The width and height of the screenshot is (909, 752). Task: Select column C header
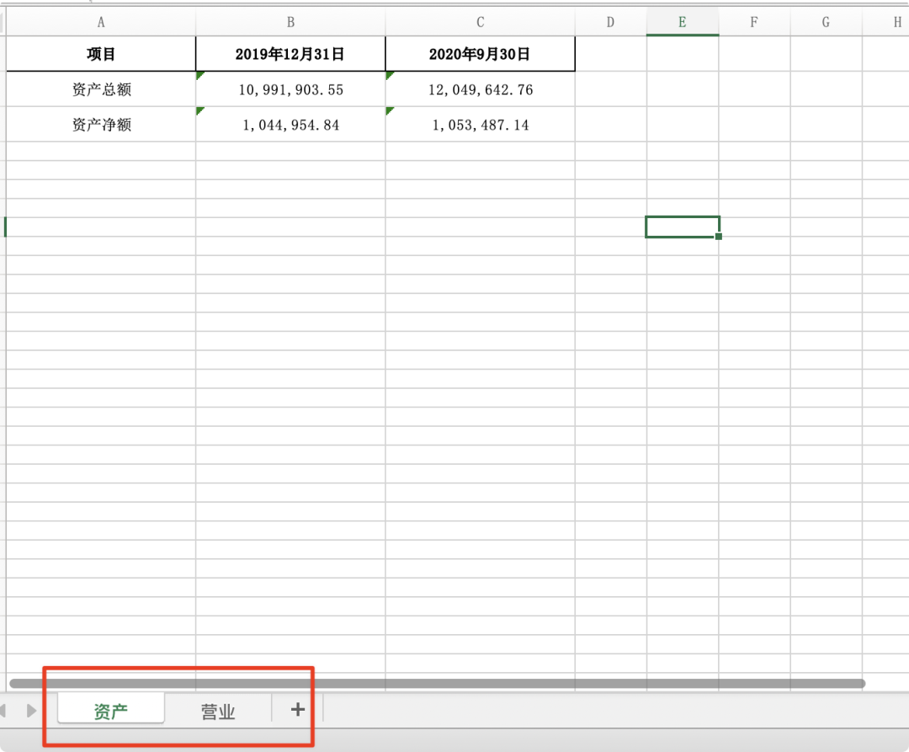(480, 23)
